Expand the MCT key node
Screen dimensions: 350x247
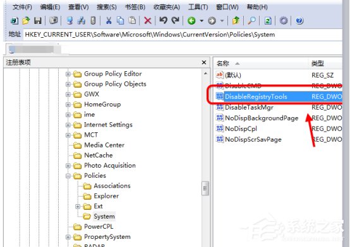tap(68, 135)
